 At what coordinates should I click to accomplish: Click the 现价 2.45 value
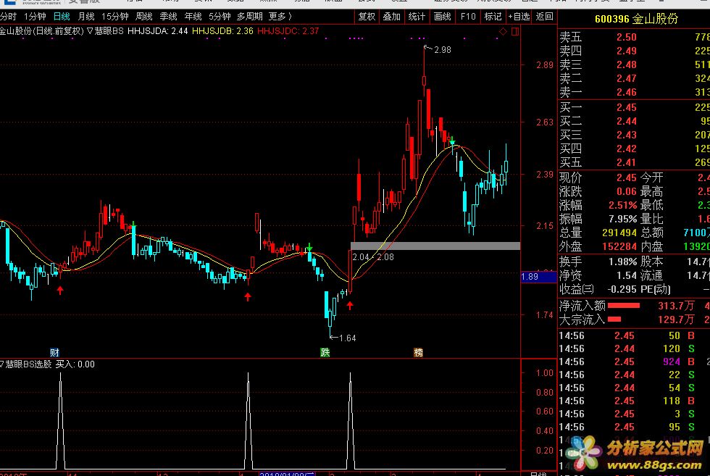click(626, 178)
